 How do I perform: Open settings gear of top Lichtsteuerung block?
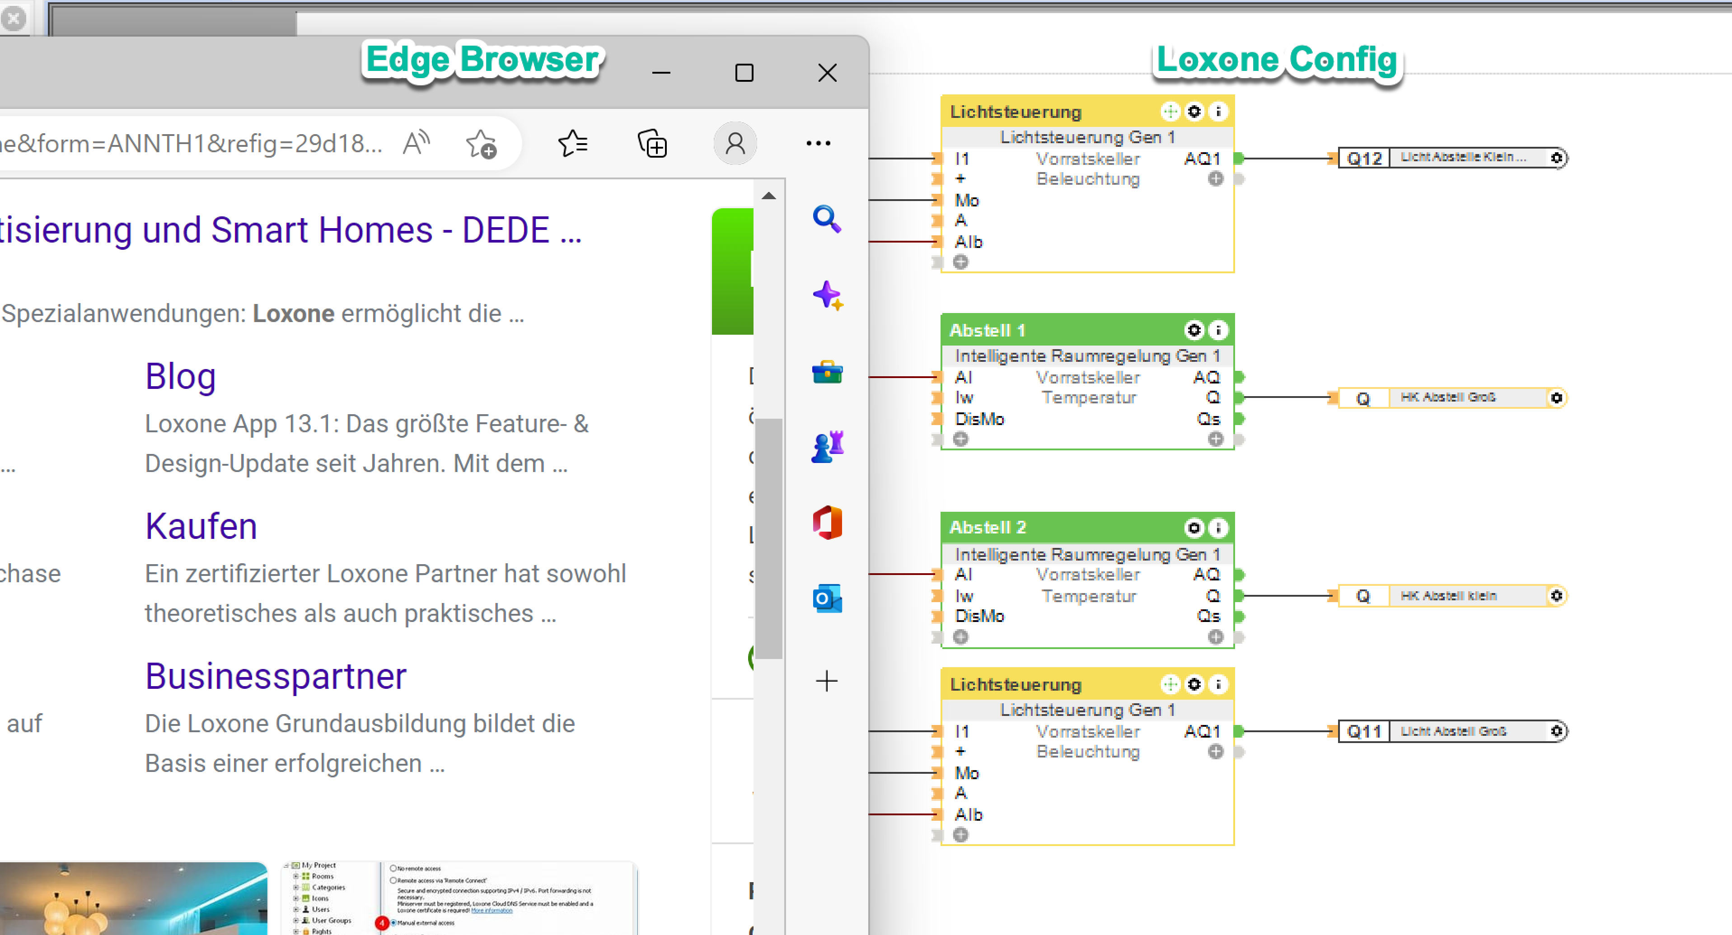pyautogui.click(x=1194, y=112)
